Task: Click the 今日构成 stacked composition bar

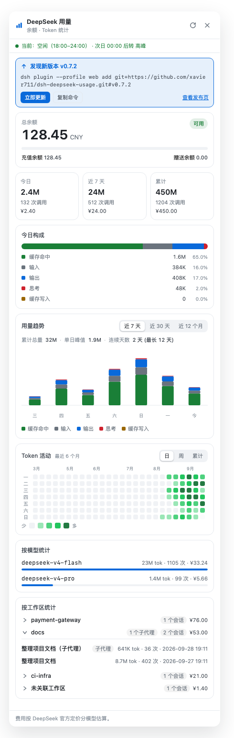Action: [115, 246]
